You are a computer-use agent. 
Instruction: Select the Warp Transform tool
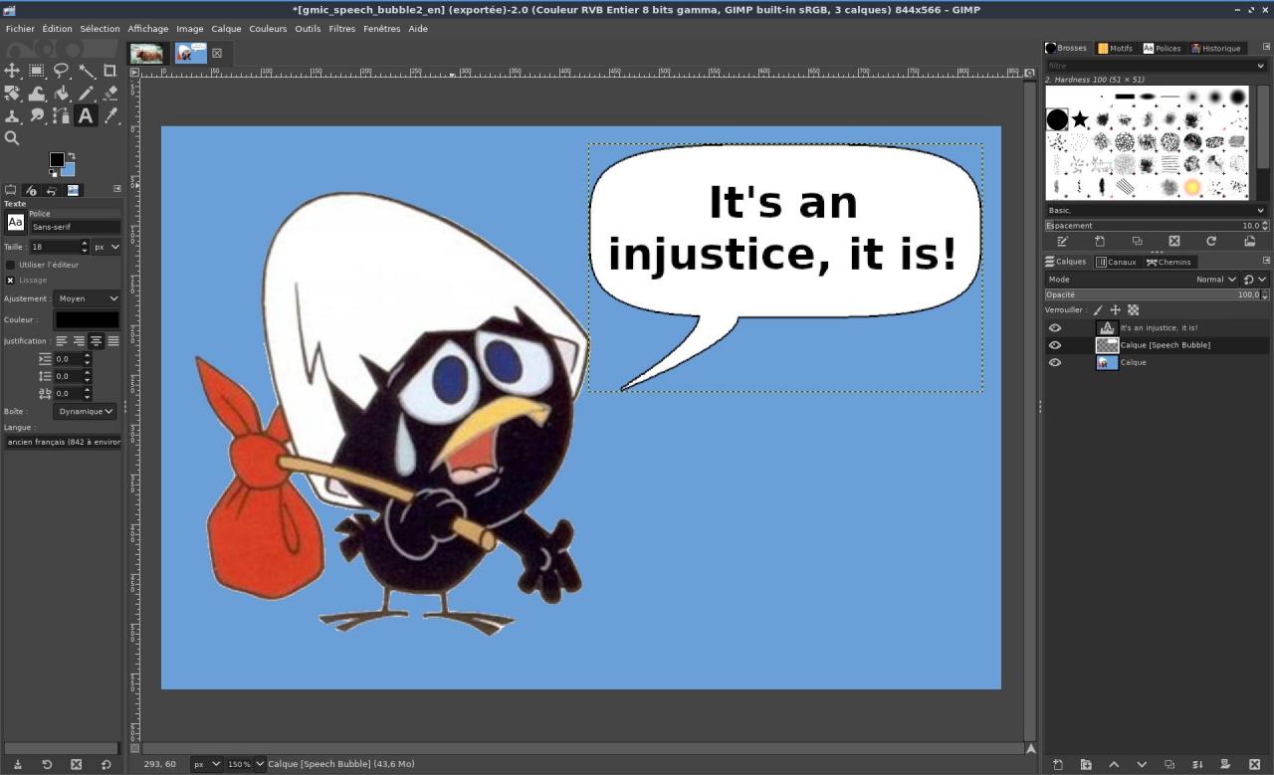[37, 94]
